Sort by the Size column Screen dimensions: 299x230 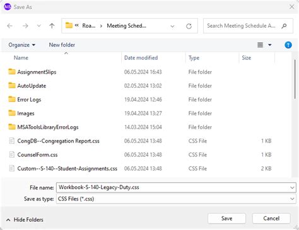[246, 58]
